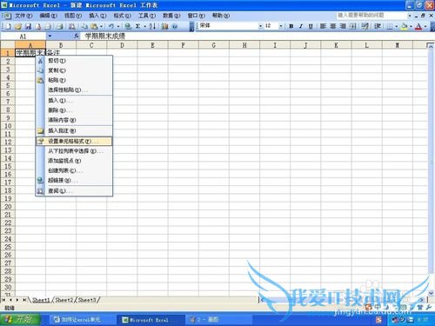Choose 从下拉列表中选择 in context menu
The width and height of the screenshot is (435, 326).
74,151
